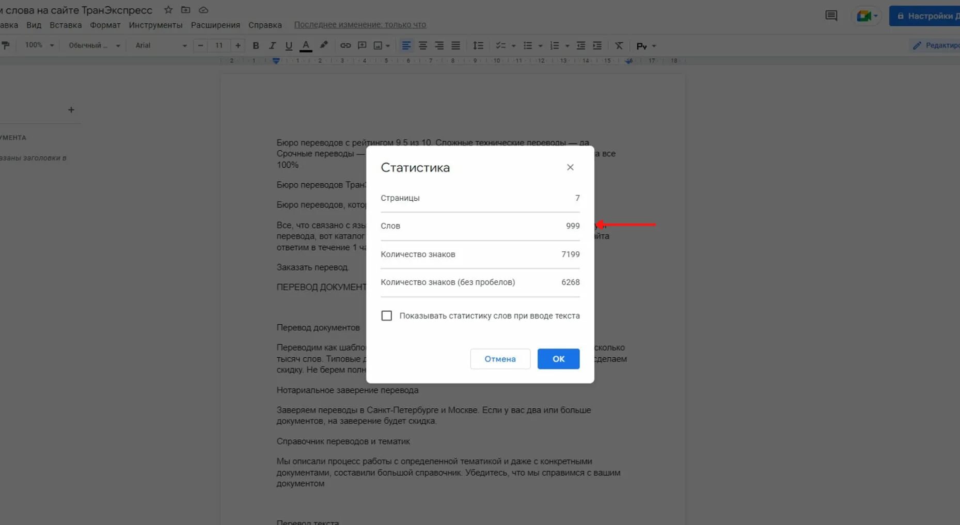
Task: Open the font family dropdown showing Arial
Action: click(x=159, y=45)
